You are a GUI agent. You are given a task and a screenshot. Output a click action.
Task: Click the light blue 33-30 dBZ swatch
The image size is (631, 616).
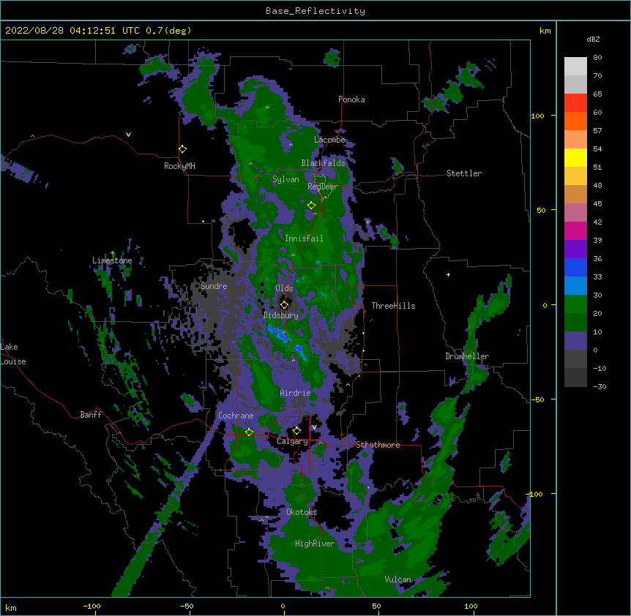[575, 285]
